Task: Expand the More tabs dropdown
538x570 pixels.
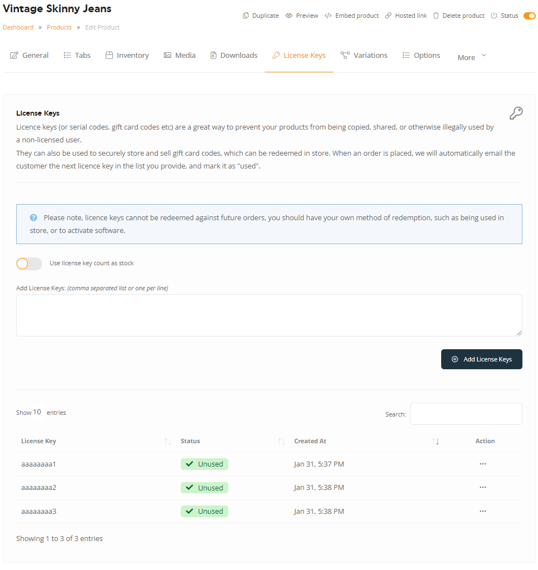Action: click(472, 57)
